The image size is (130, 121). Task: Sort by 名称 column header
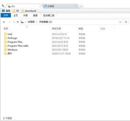pyautogui.click(x=6, y=29)
